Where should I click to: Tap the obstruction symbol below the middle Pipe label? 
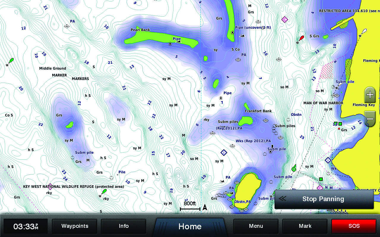(x=221, y=98)
